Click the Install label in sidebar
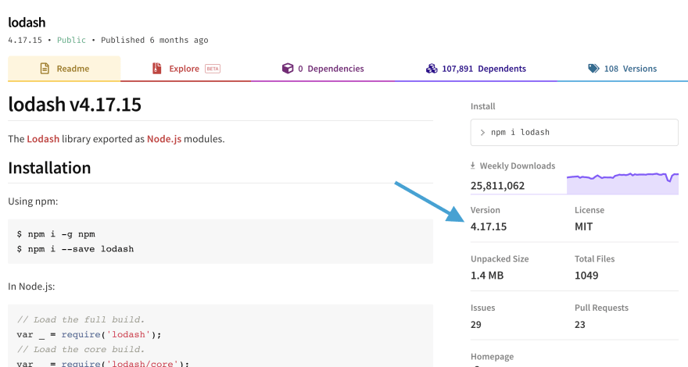 482,106
